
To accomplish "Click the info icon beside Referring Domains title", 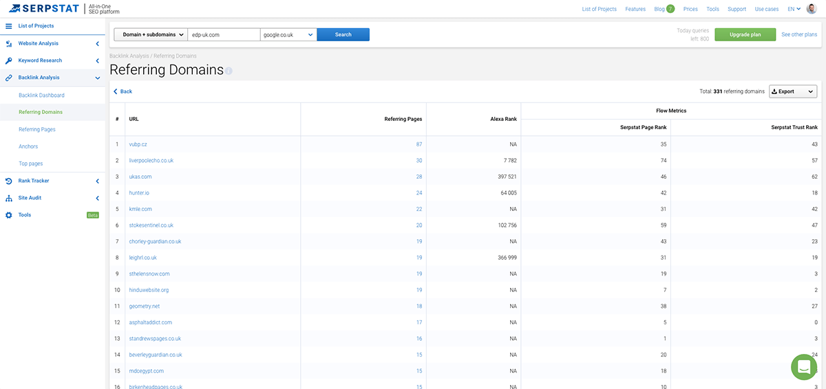I will point(229,71).
